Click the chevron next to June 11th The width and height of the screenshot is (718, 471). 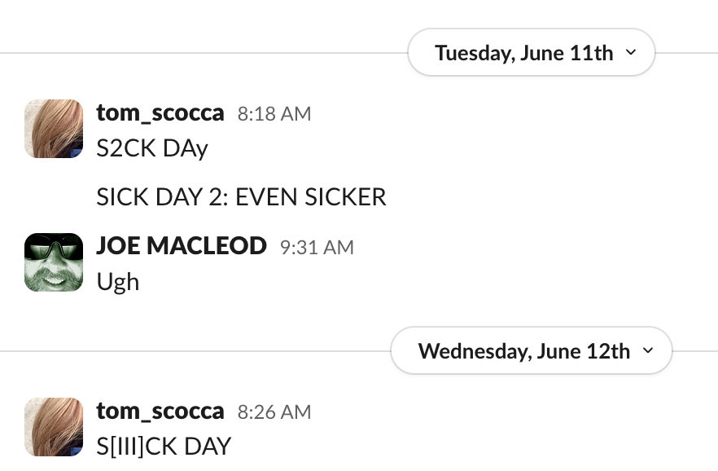[631, 52]
